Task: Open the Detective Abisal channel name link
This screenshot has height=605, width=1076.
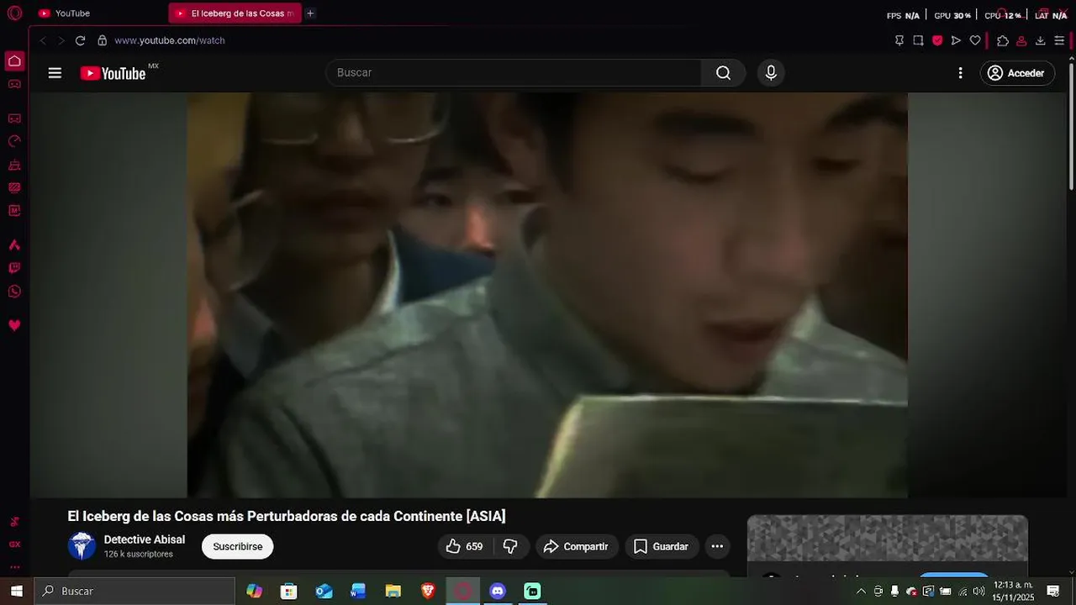Action: 145,539
